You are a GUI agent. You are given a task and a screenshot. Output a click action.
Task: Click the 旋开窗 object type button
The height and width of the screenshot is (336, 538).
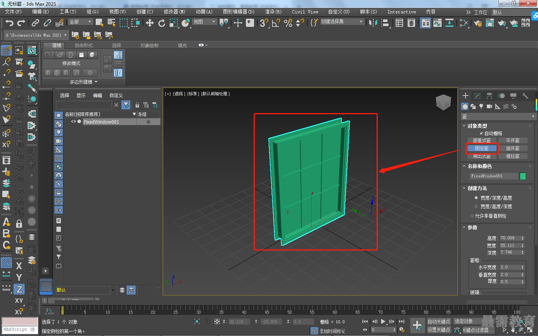(513, 148)
